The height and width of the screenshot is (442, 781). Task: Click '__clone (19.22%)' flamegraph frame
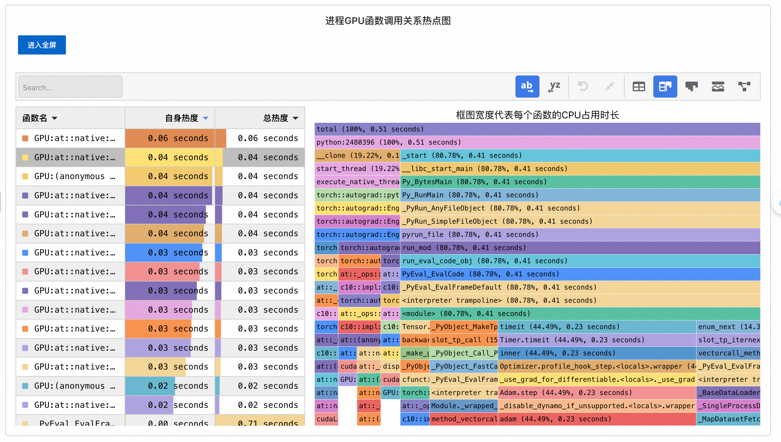pyautogui.click(x=357, y=155)
